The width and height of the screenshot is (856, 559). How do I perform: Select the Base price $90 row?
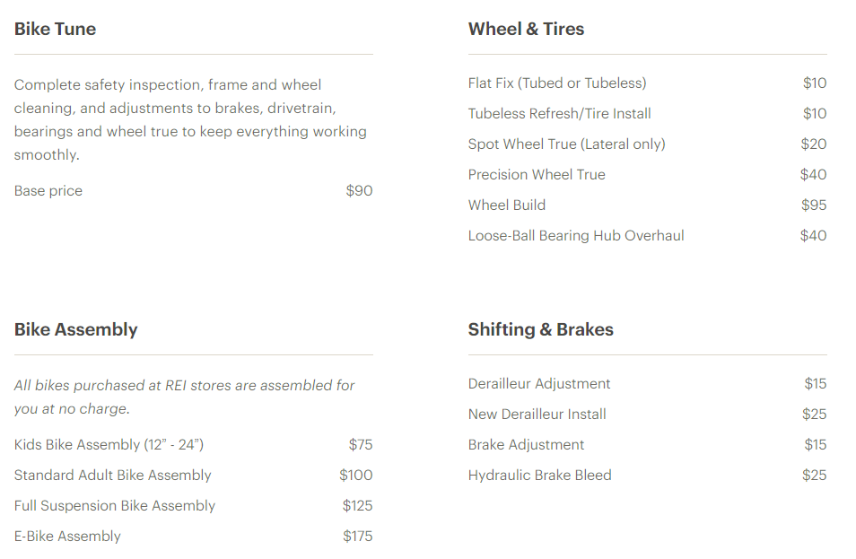[48, 190]
